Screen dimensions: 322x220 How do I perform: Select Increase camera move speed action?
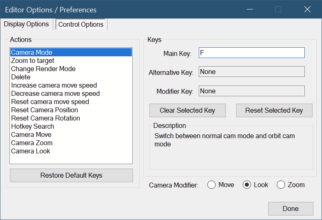click(54, 86)
